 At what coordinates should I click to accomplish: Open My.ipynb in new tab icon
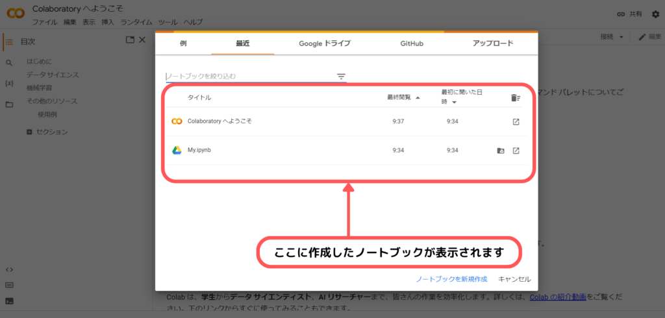[516, 151]
